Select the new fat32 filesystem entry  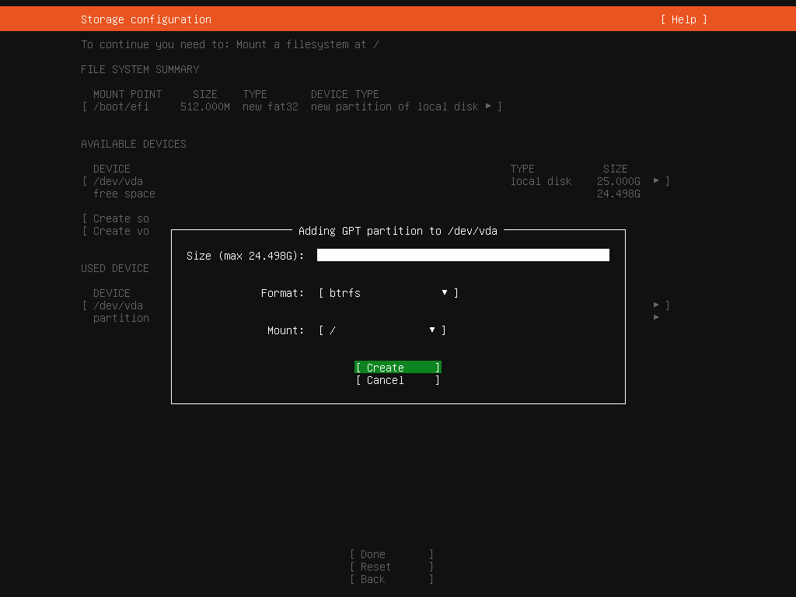270,106
